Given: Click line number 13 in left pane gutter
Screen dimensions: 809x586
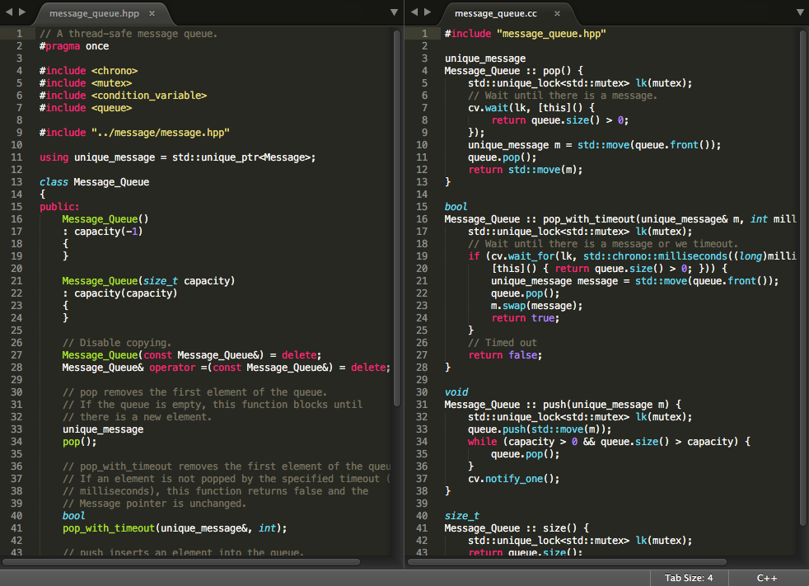Looking at the screenshot, I should pyautogui.click(x=17, y=181).
